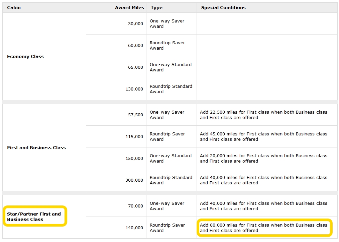339x242 pixels.
Task: Select the 60,000 award miles value
Action: pos(135,46)
